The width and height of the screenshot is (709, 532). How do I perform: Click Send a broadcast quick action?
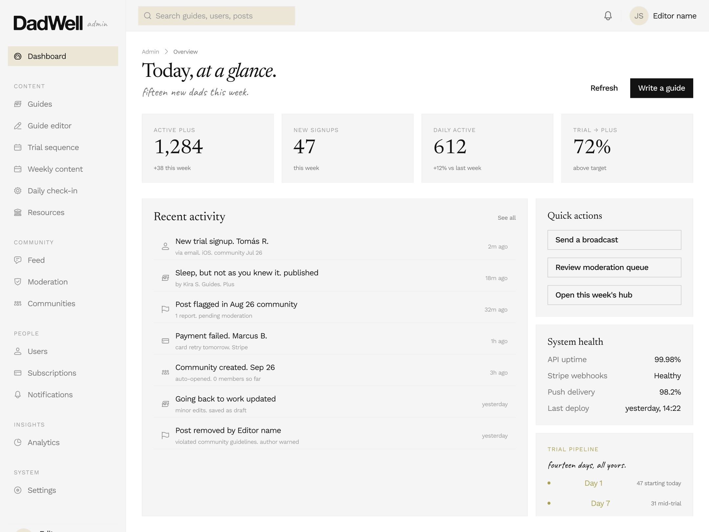[614, 240]
